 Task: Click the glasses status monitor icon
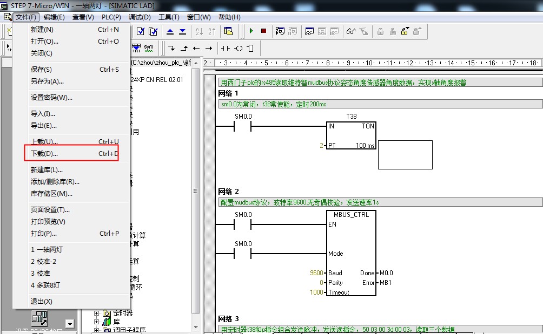(351, 31)
